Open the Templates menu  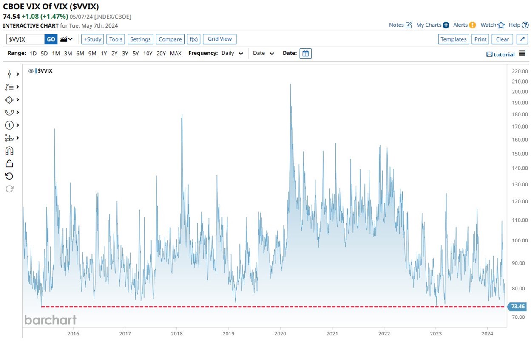click(x=453, y=39)
